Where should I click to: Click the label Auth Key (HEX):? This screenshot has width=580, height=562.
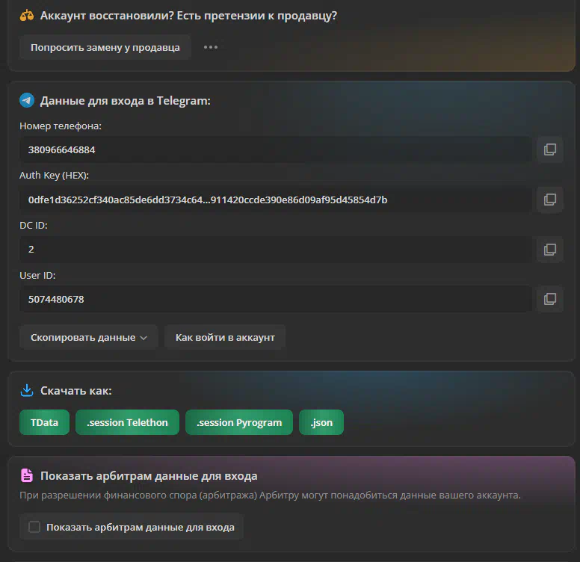tap(54, 176)
